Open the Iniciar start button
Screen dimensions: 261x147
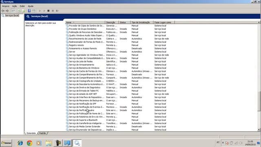(x=7, y=143)
